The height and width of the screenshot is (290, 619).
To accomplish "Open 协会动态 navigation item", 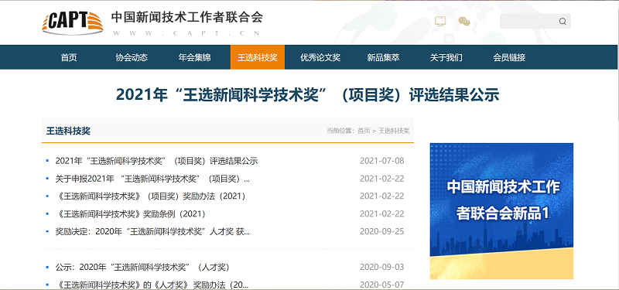I will pos(132,57).
